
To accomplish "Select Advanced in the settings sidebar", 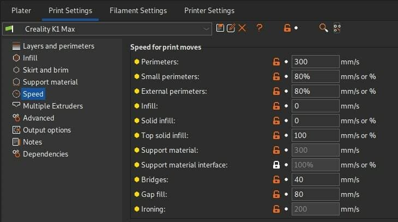I will pos(38,118).
